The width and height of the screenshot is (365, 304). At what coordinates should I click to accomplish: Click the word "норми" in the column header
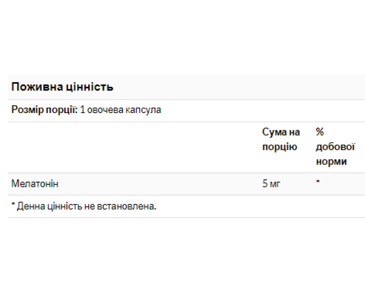tap(332, 161)
